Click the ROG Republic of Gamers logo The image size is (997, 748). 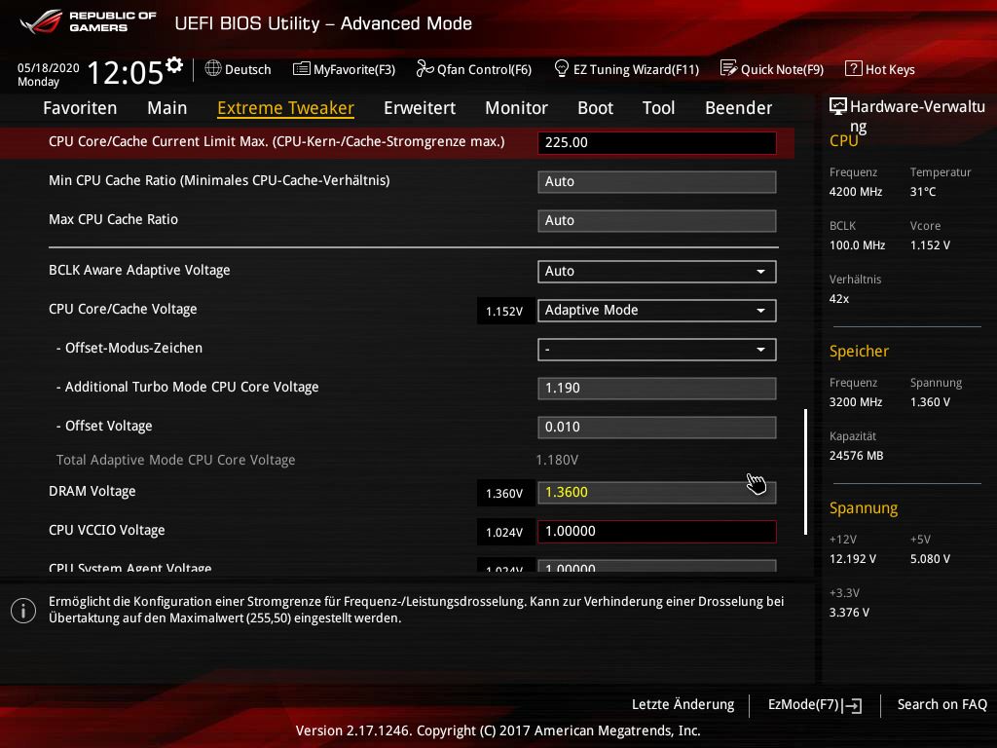pos(88,21)
